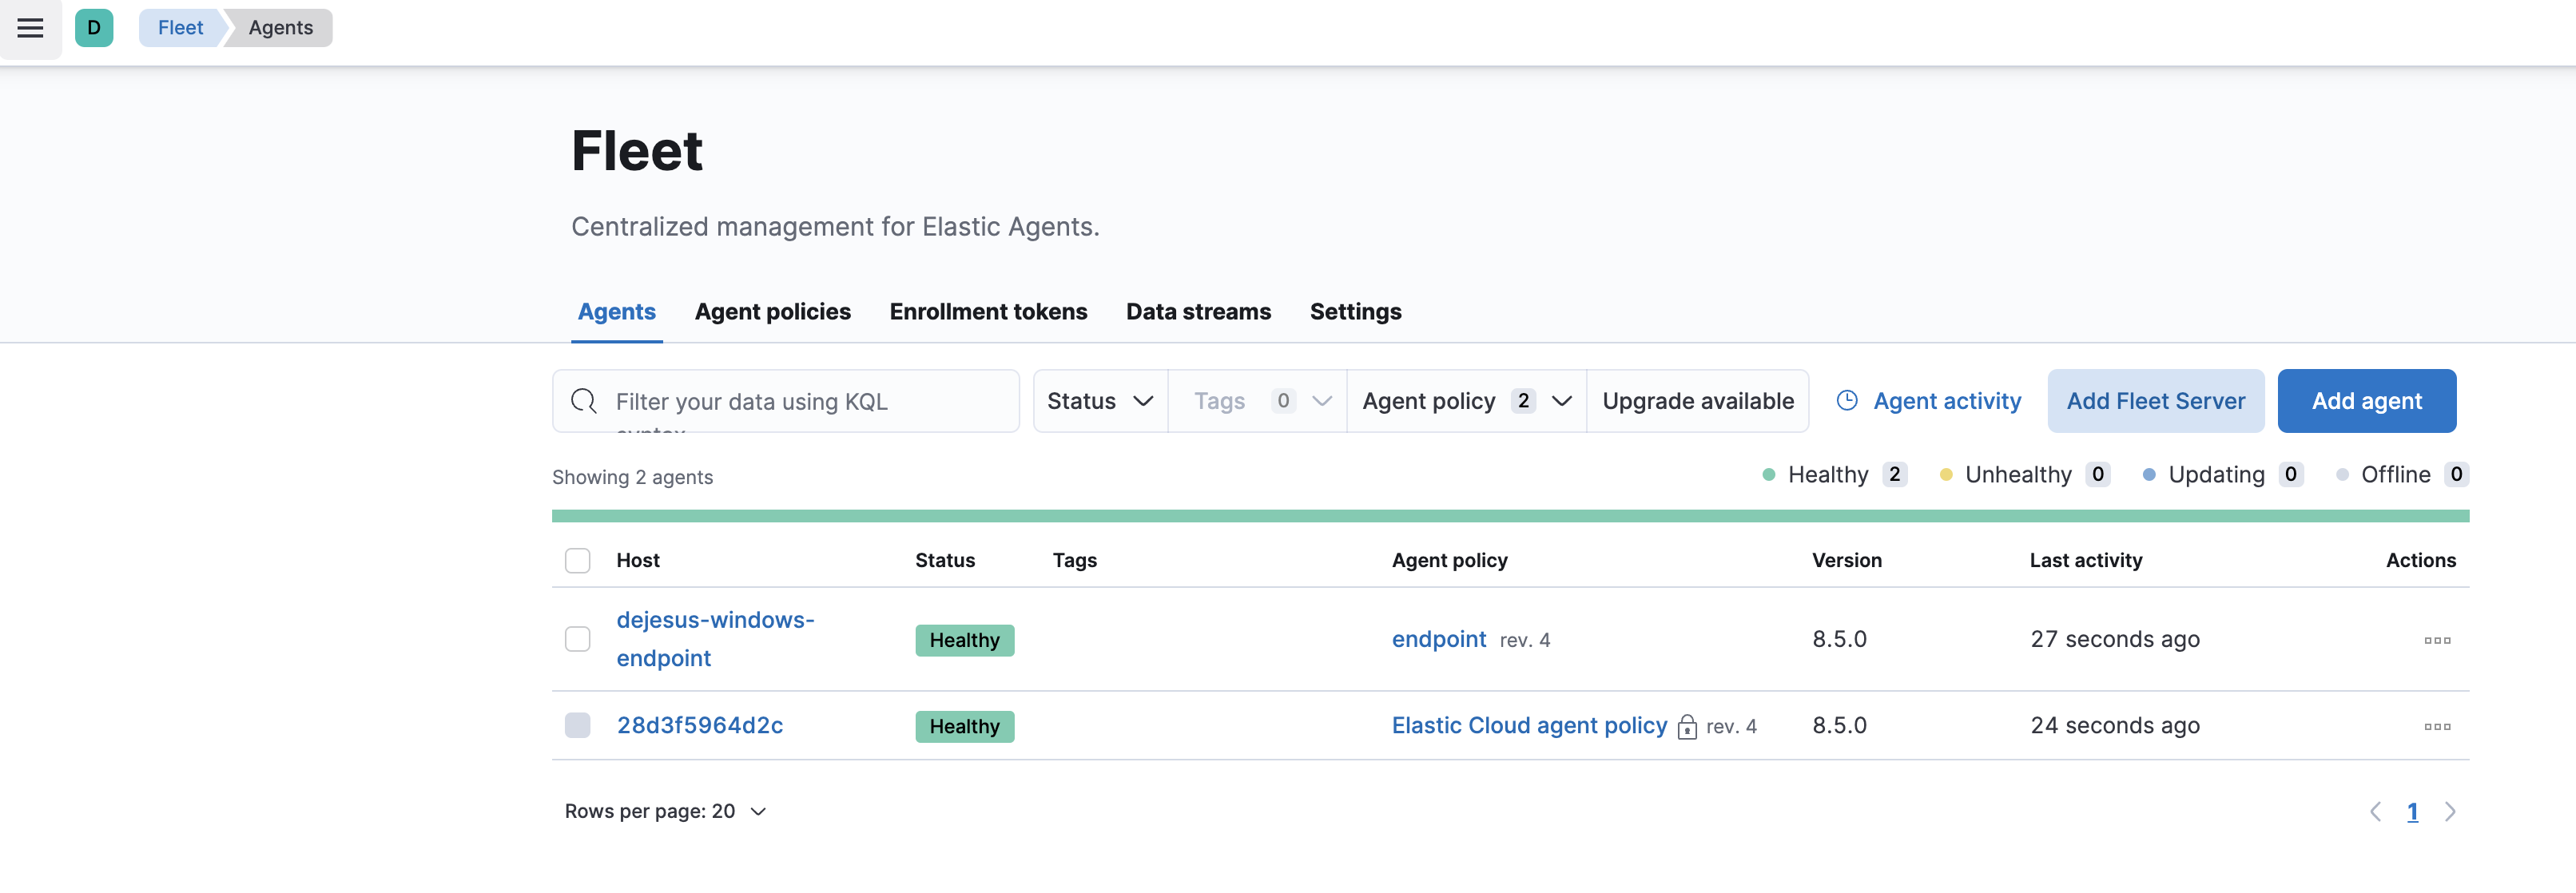Click the green agent health status bar
The height and width of the screenshot is (893, 2576).
[x=1510, y=516]
